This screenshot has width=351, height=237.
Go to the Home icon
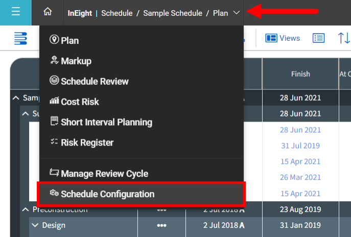(x=48, y=12)
